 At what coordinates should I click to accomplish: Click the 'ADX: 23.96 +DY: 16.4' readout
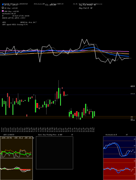click(12, 138)
